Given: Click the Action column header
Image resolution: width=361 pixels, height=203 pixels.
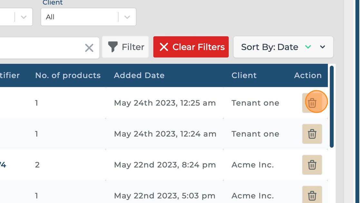Looking at the screenshot, I should pyautogui.click(x=307, y=75).
